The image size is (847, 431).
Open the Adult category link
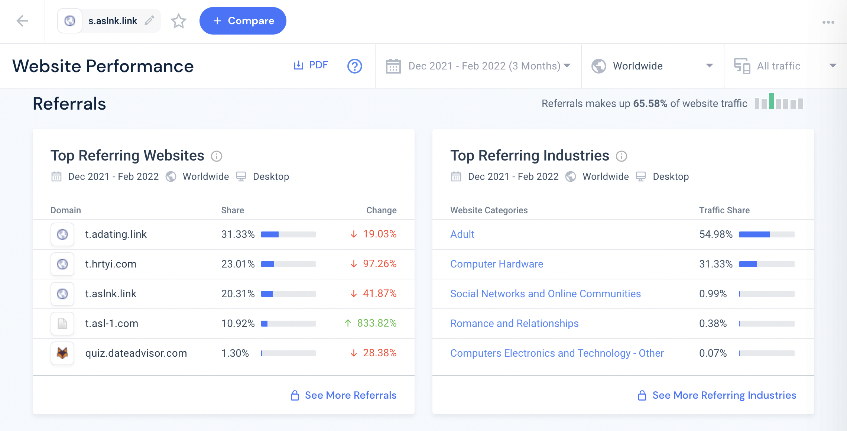point(462,234)
